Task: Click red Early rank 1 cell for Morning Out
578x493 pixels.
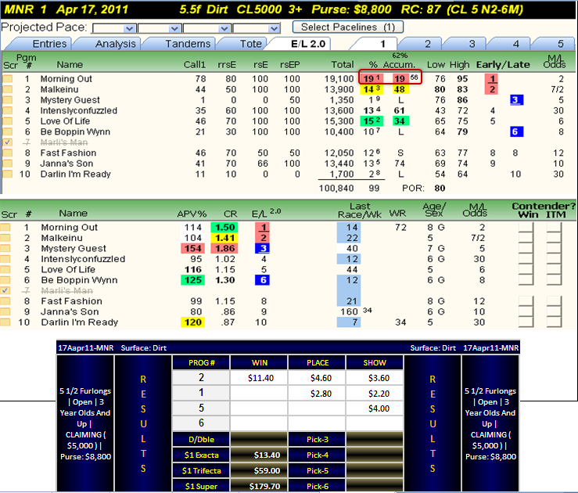Action: (492, 78)
